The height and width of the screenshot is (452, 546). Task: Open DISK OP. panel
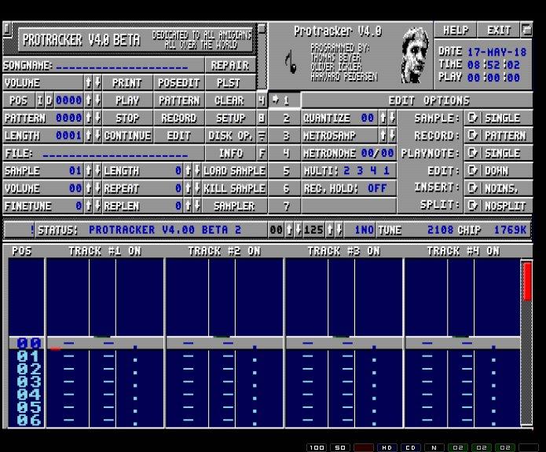(230, 135)
